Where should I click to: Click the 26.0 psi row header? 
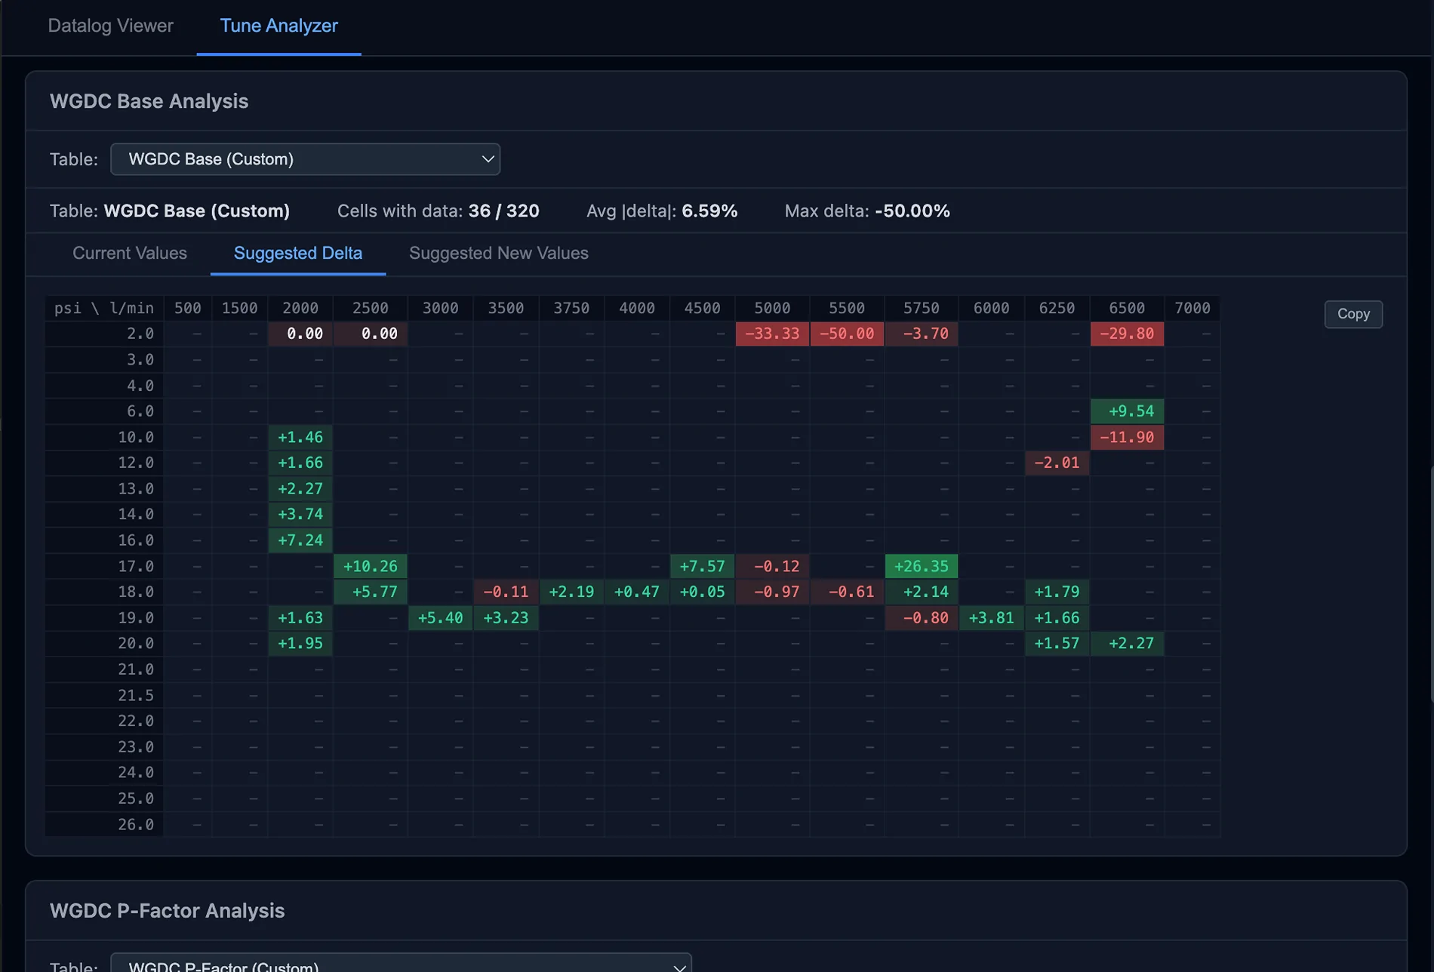[104, 824]
